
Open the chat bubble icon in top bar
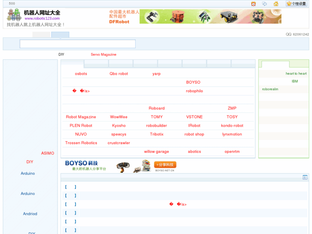pos(264,4)
